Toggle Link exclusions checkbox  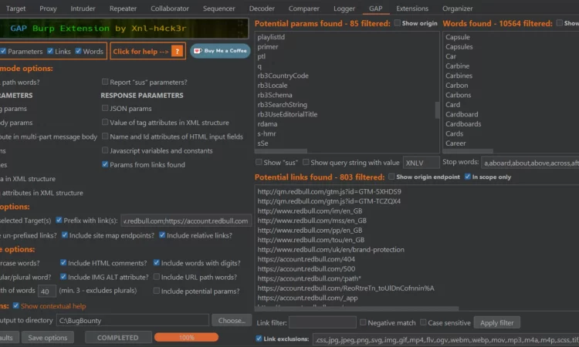point(259,339)
